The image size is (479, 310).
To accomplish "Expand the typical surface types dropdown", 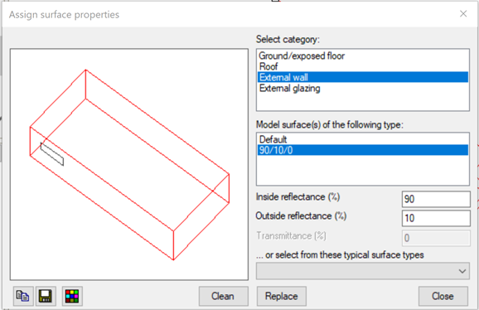I will (x=363, y=271).
